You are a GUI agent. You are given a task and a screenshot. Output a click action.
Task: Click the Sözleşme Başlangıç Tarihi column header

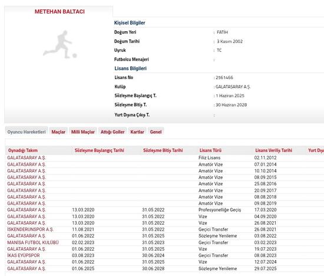(100, 150)
